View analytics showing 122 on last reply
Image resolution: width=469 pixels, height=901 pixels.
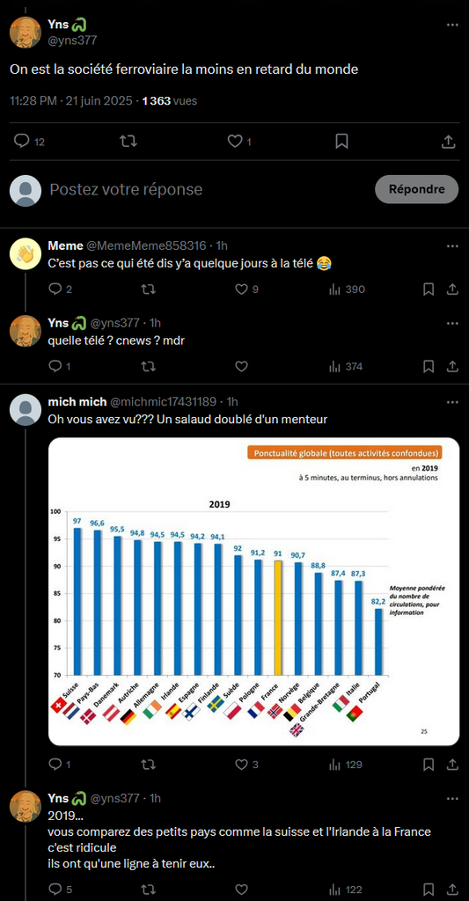(347, 890)
